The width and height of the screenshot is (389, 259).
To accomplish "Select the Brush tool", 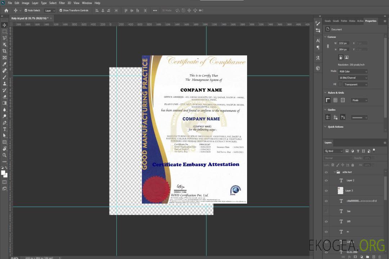I will (4, 77).
